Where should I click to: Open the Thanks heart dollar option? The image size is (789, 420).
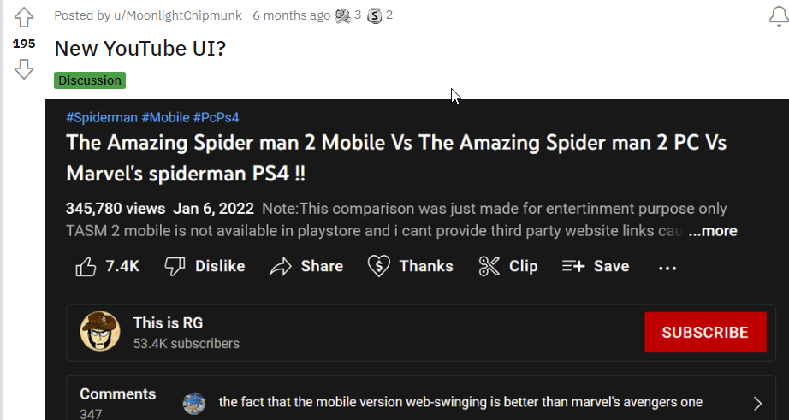(x=410, y=266)
